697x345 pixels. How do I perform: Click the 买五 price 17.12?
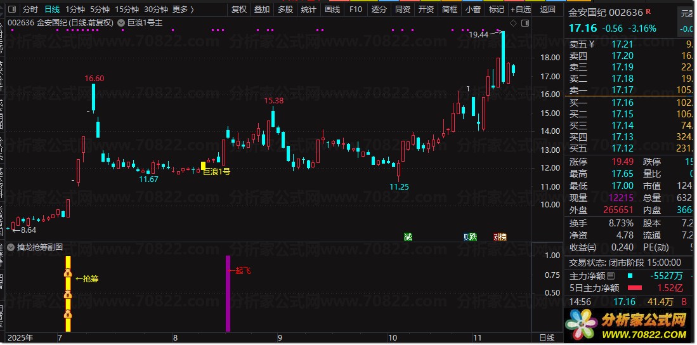622,148
